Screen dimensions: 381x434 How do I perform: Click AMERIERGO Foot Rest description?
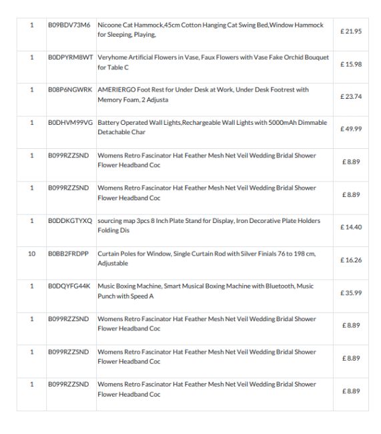click(203, 95)
